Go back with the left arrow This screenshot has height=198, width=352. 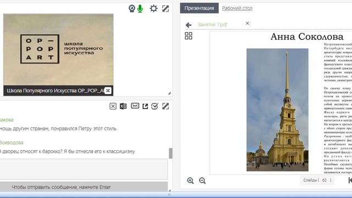(x=189, y=25)
